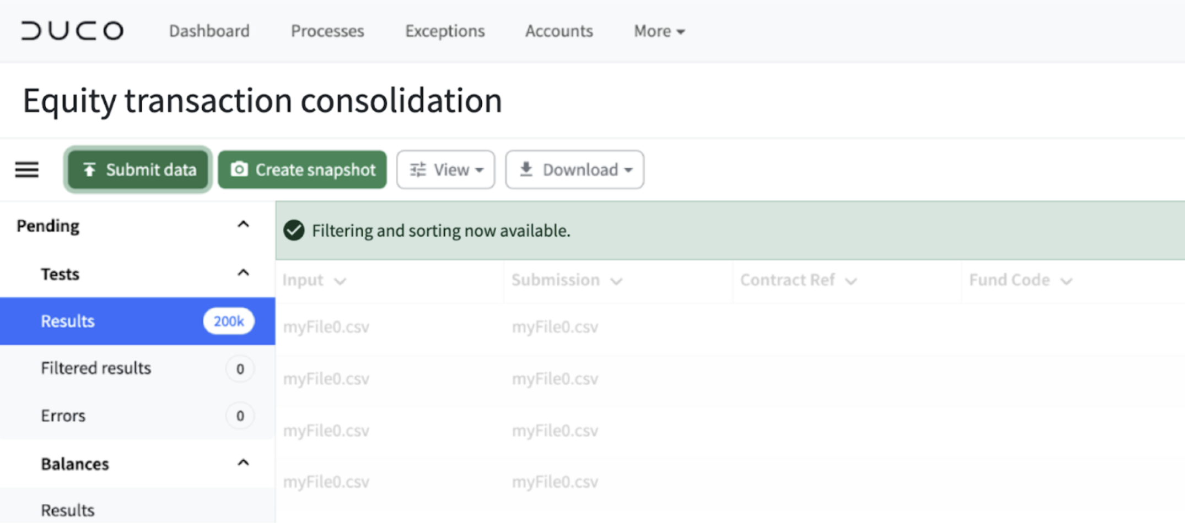Open the Exceptions menu item
The image size is (1185, 523).
pos(445,31)
